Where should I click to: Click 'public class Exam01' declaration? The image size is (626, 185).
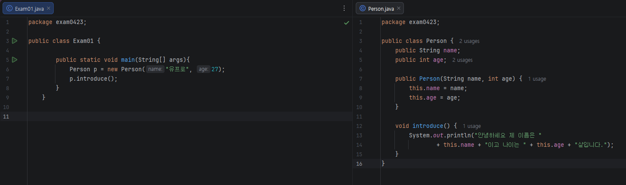coord(61,41)
